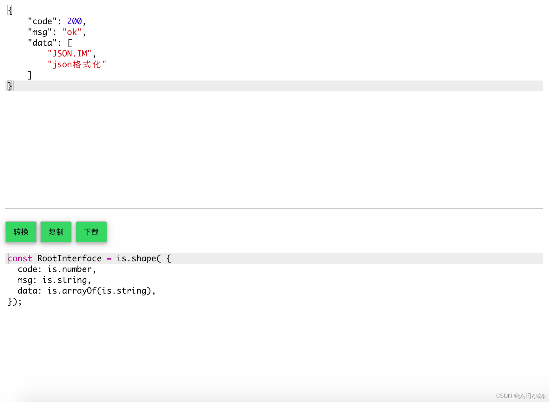Click the opening brace of JSON input
This screenshot has width=549, height=402.
10,10
